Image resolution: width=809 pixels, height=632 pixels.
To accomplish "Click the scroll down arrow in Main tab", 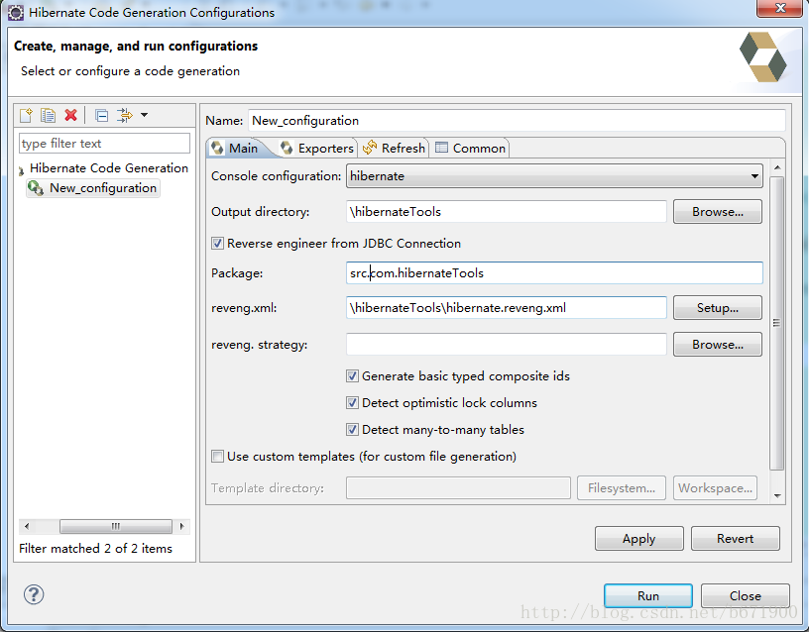I will 777,496.
